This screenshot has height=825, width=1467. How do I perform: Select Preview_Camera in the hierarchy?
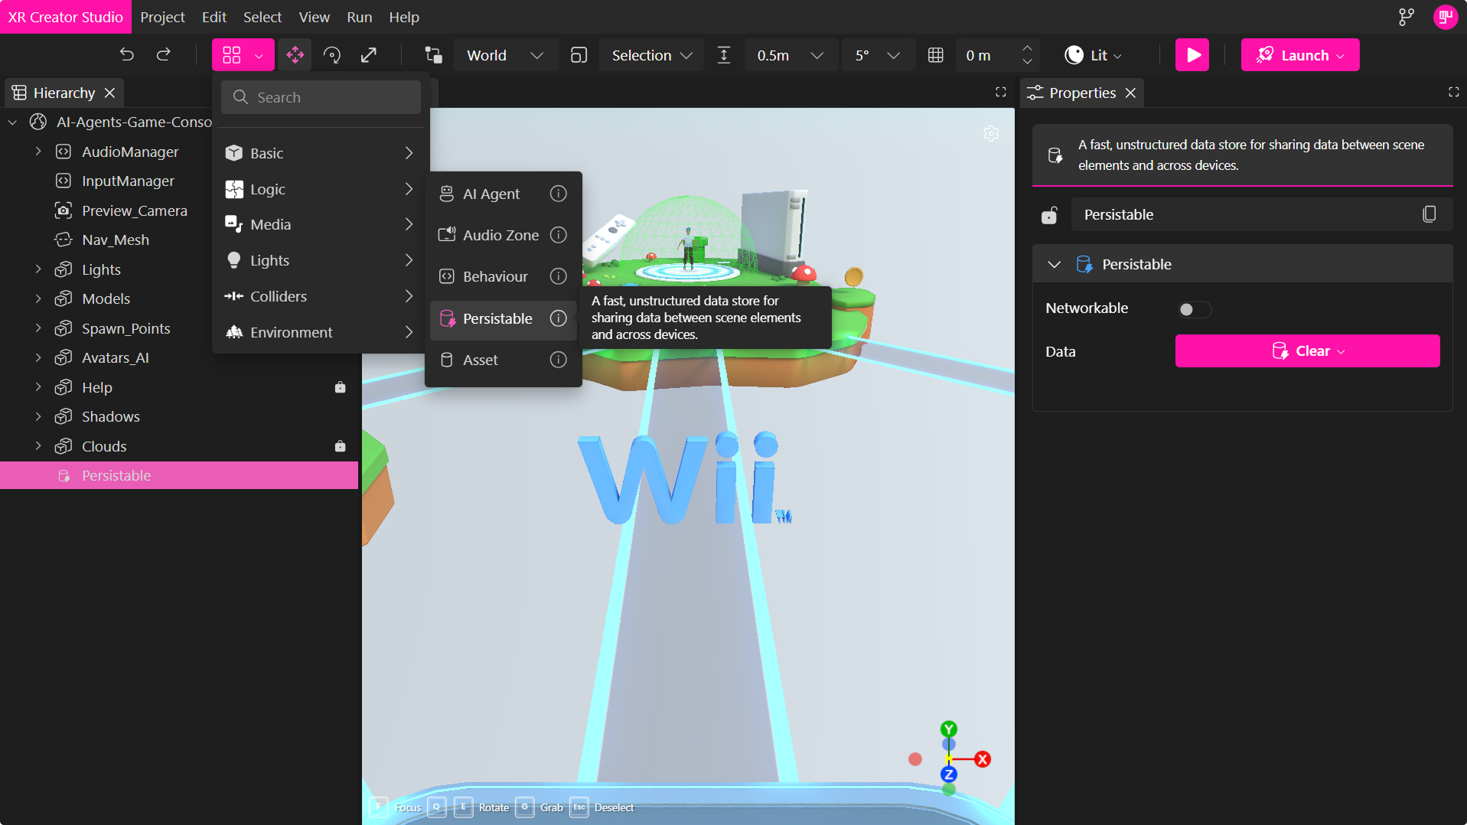click(x=135, y=210)
